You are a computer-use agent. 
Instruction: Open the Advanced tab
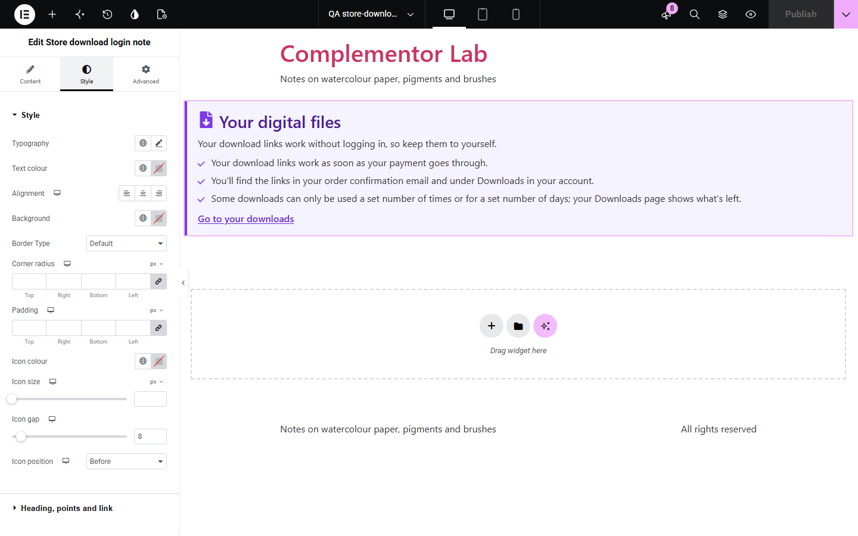[146, 74]
